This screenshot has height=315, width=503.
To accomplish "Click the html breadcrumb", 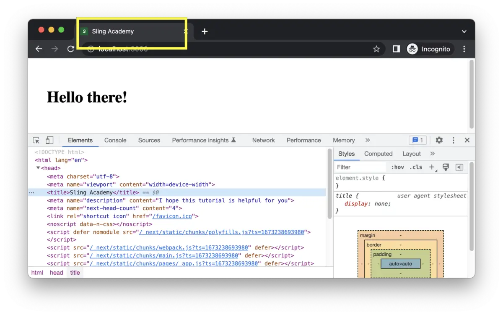I will 37,273.
